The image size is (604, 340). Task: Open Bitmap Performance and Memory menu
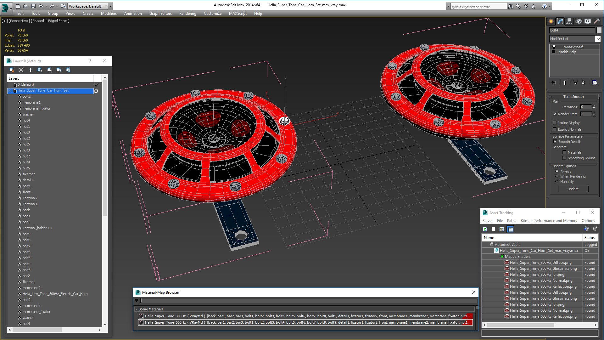(x=549, y=221)
